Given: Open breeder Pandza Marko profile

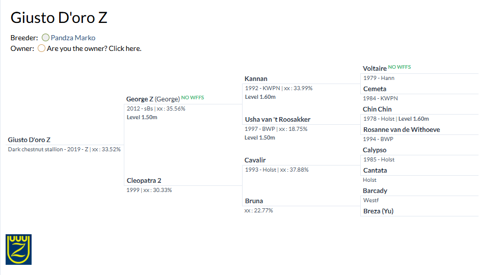Looking at the screenshot, I should click(x=73, y=38).
